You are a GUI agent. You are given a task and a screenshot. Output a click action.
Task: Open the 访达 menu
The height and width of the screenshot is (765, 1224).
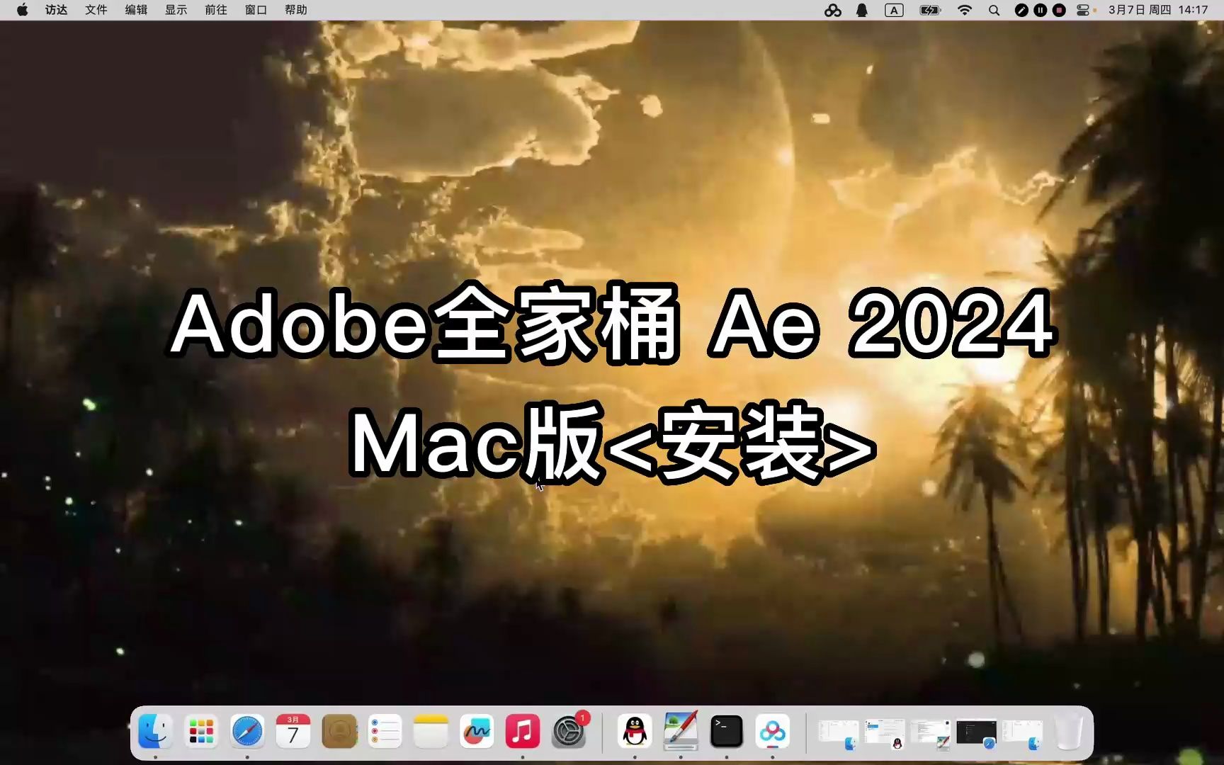click(x=57, y=10)
